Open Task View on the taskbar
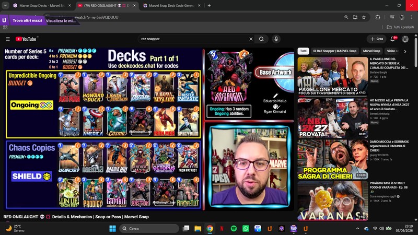Screen dimensions: 418x235 186,229
